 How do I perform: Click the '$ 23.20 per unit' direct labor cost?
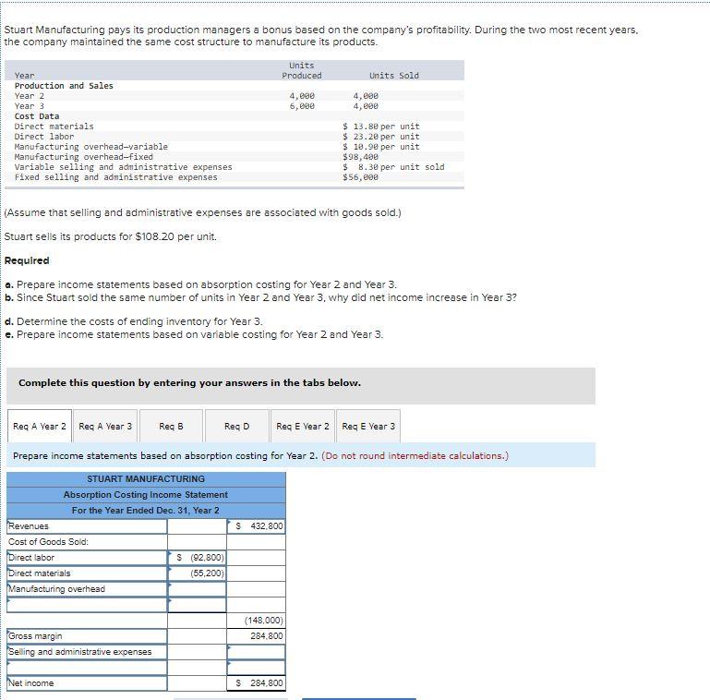click(x=381, y=137)
